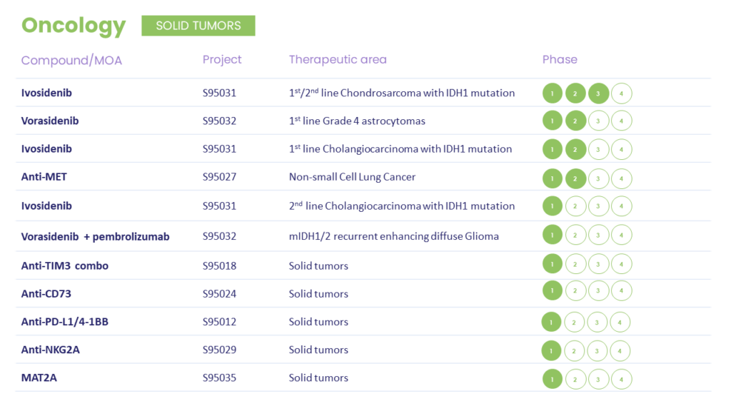Select project code S95035 for MAT2A
This screenshot has height=411, width=731.
[x=220, y=378]
